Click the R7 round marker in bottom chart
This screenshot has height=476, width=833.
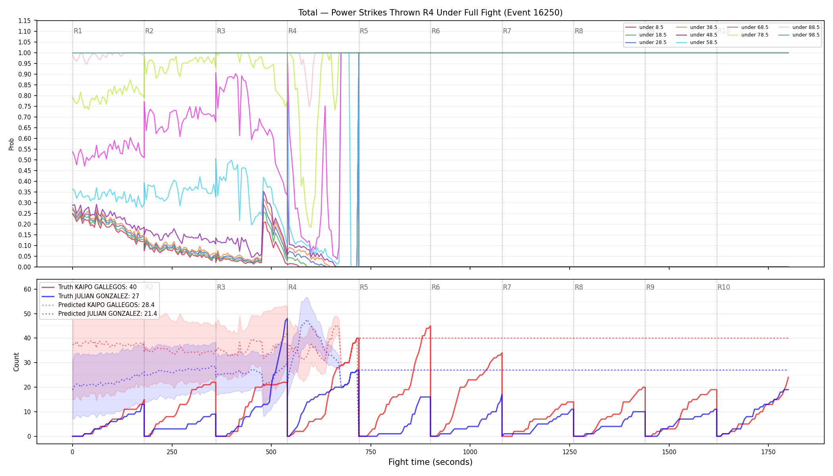point(507,287)
